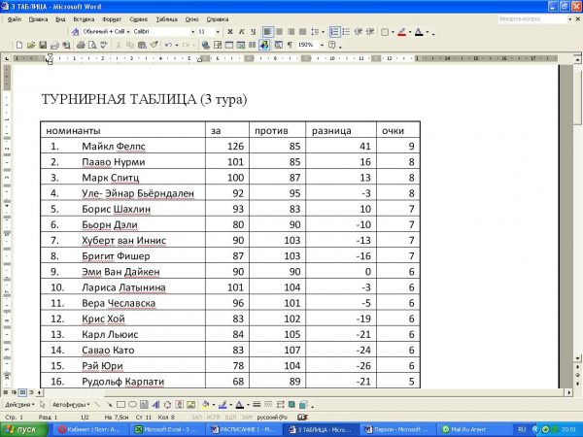The height and width of the screenshot is (437, 583).
Task: Open the Формат menu
Action: [x=112, y=18]
